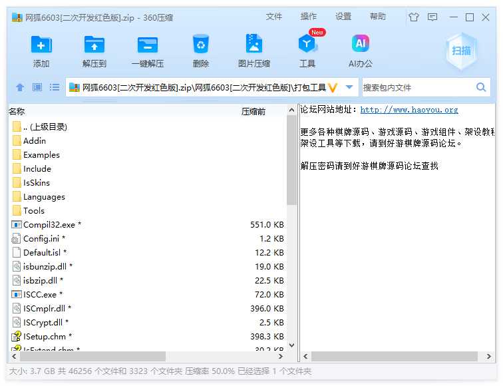
Task: Go up one level with the up arrow icon
Action: pyautogui.click(x=20, y=87)
